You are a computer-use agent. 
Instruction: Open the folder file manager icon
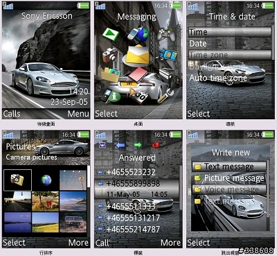[x=111, y=75]
